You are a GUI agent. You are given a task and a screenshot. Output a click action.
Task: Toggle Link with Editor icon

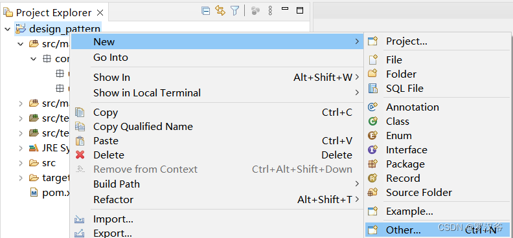pyautogui.click(x=220, y=11)
